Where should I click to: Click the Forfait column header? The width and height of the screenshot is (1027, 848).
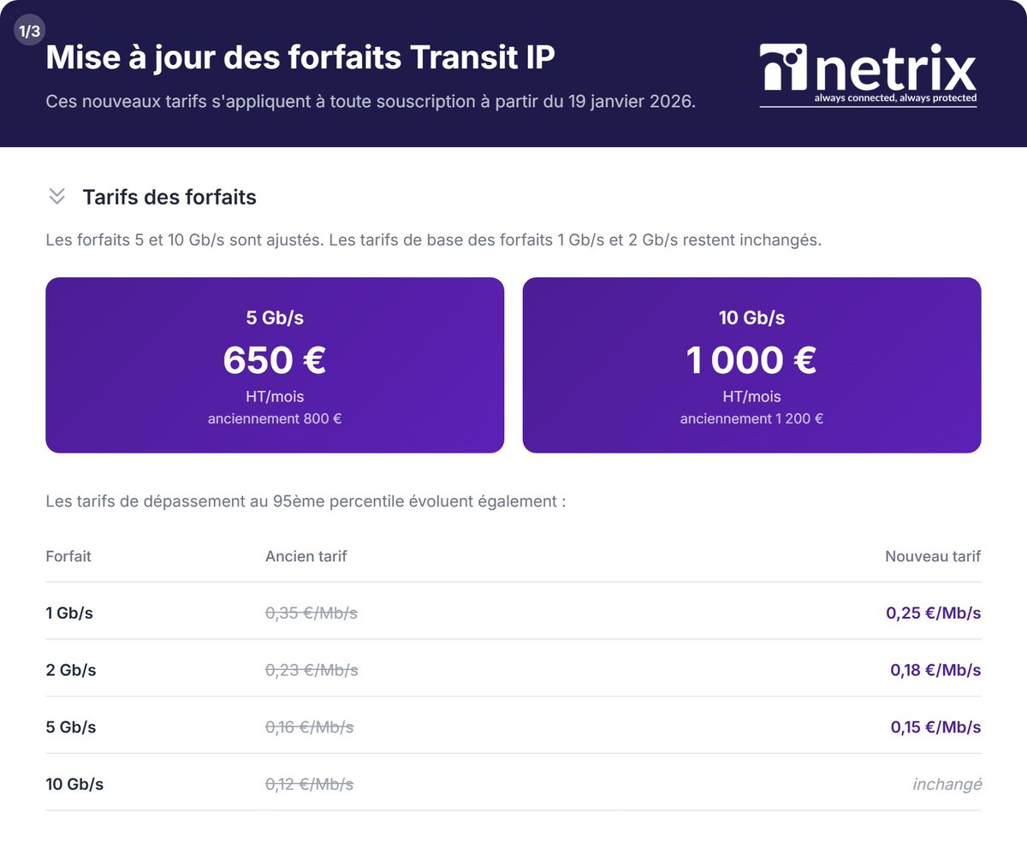68,556
